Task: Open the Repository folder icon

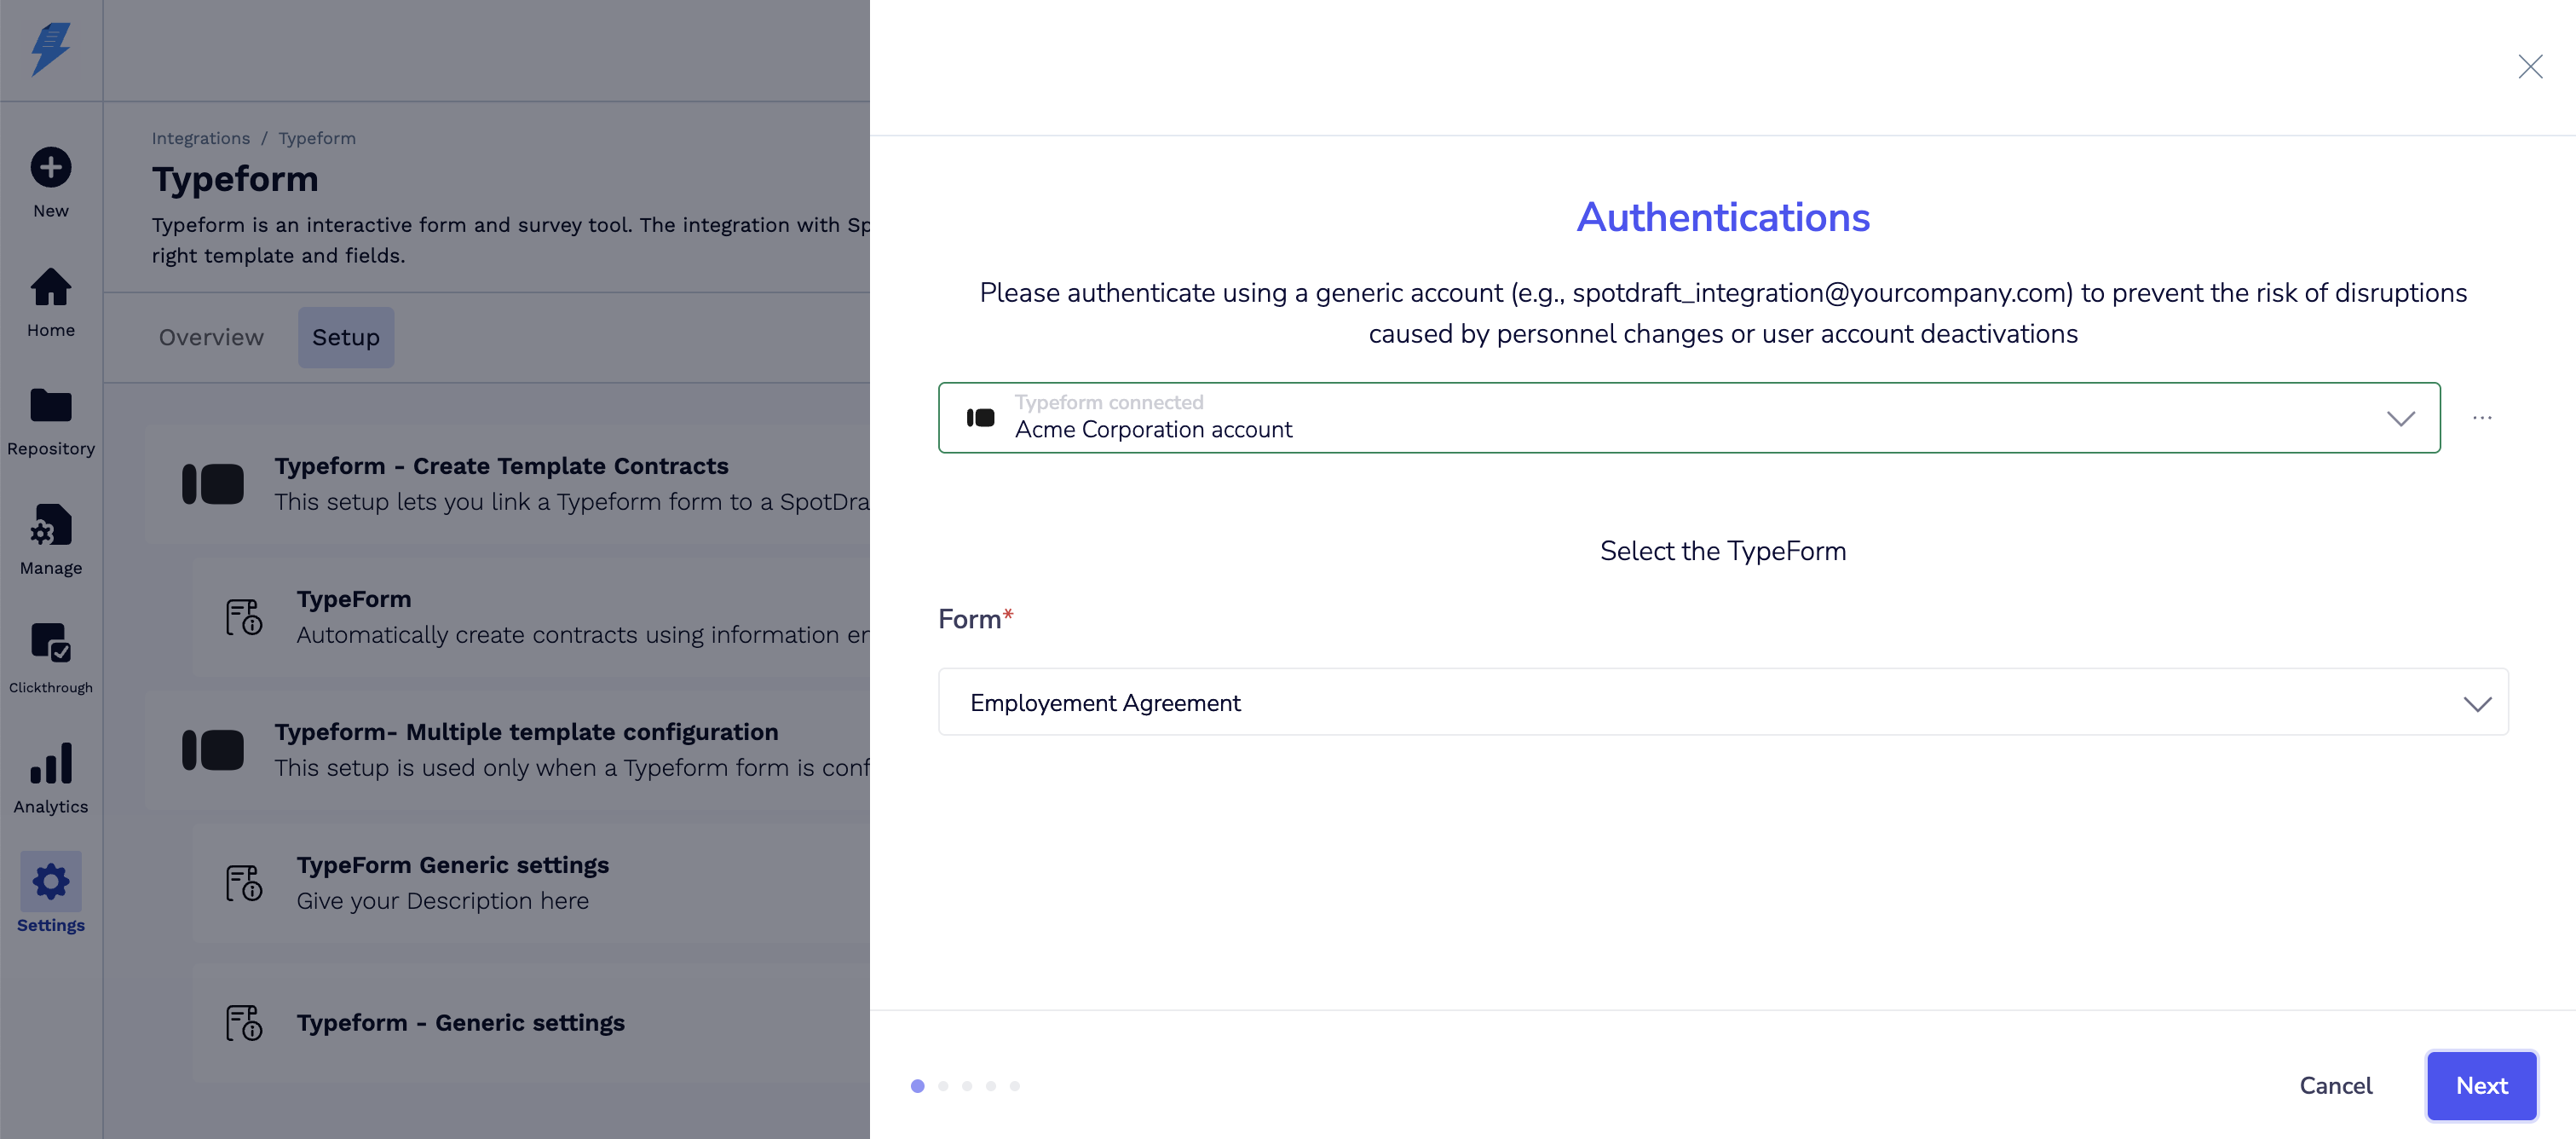Action: (x=50, y=407)
